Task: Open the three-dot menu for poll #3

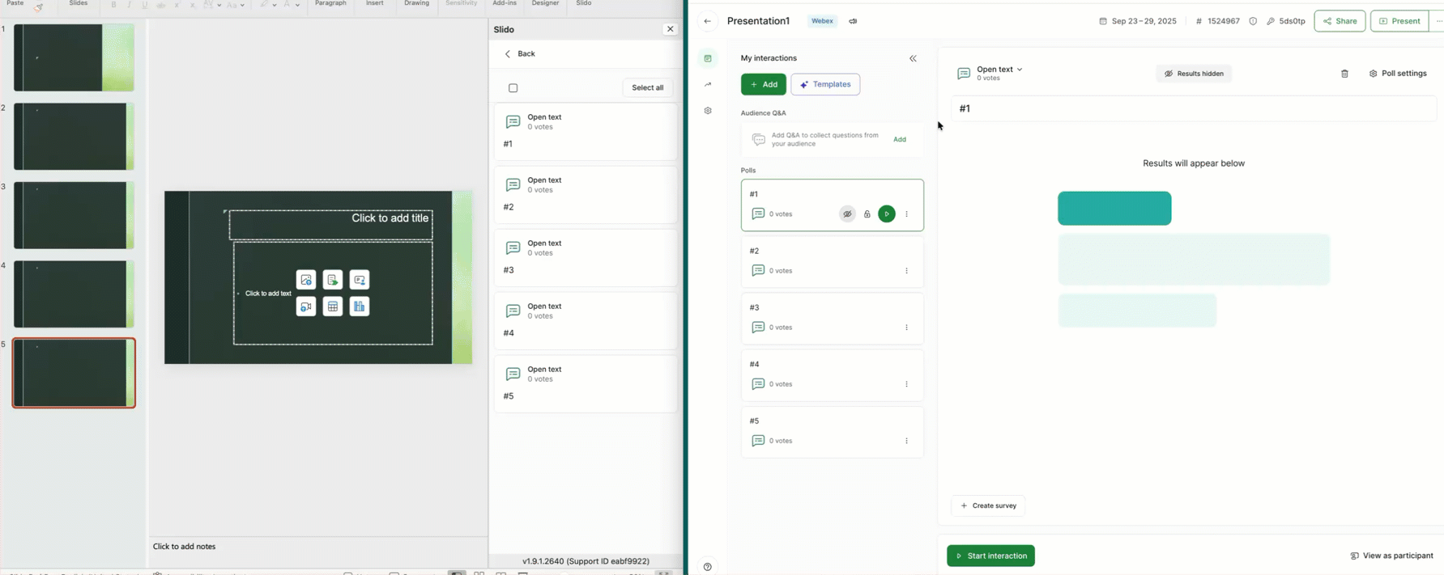Action: [x=906, y=328]
